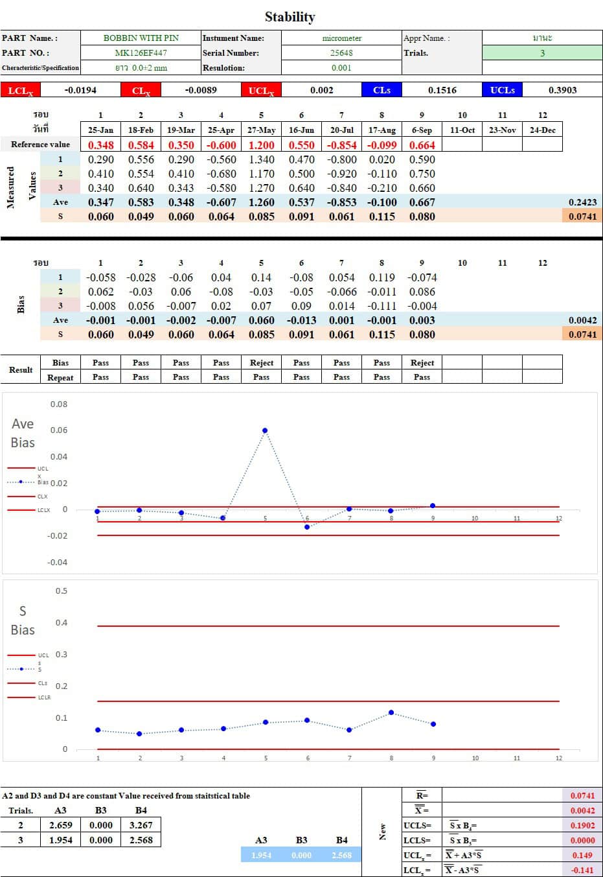The width and height of the screenshot is (603, 877).
Task: Select the BOBBIN WITH PIN part name cell
Action: (141, 38)
